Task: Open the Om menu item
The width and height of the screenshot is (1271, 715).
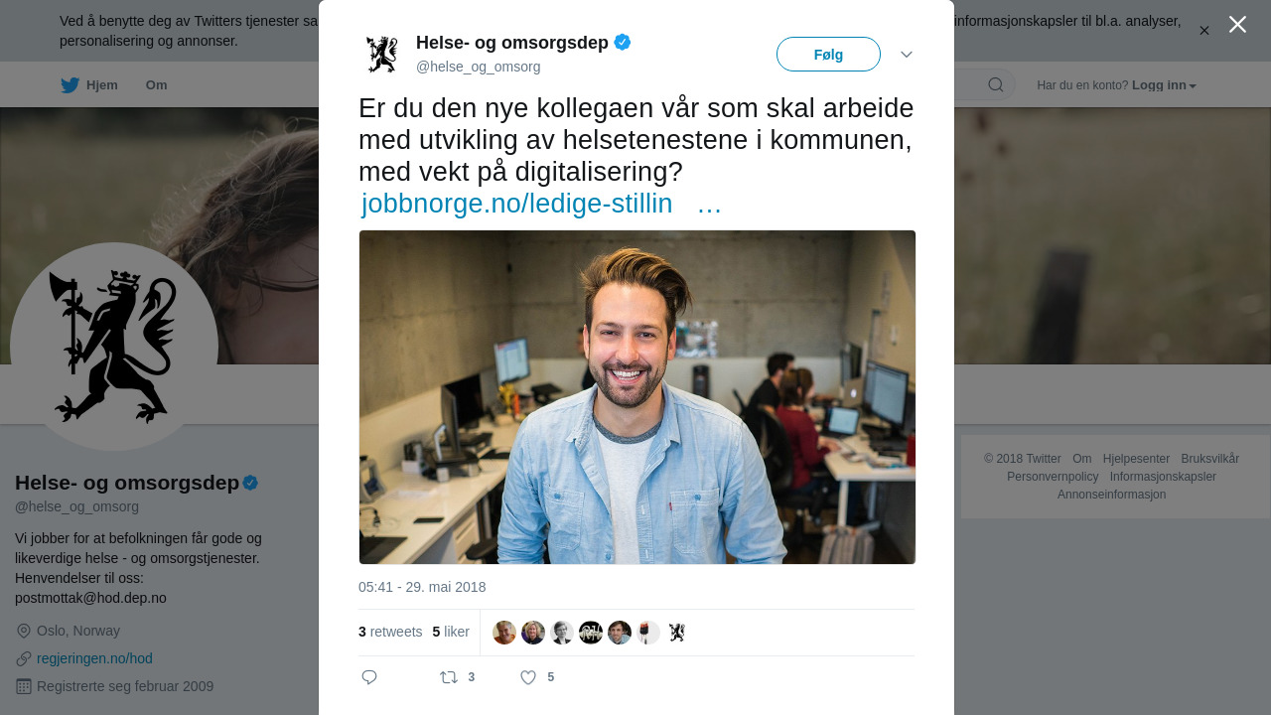Action: tap(157, 85)
